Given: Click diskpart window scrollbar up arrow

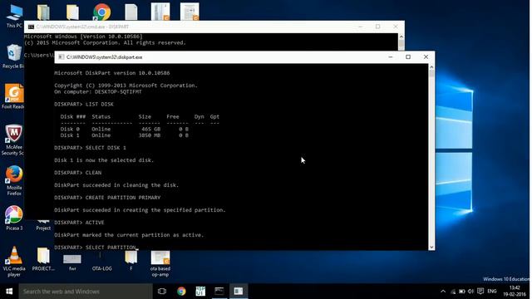Looking at the screenshot, I should [x=431, y=67].
